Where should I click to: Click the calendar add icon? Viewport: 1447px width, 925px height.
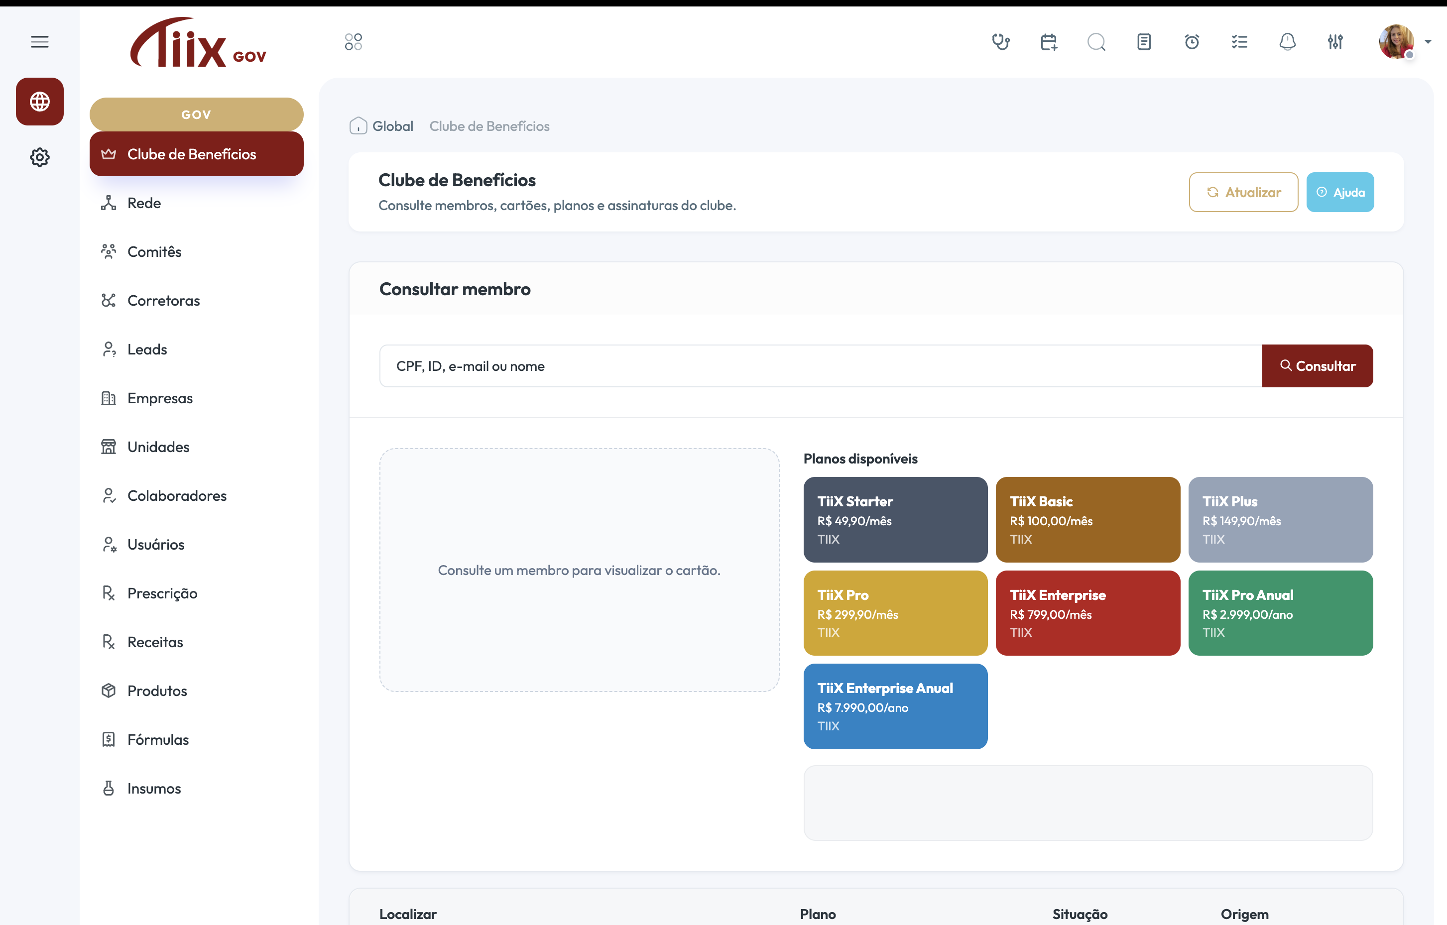pyautogui.click(x=1049, y=41)
